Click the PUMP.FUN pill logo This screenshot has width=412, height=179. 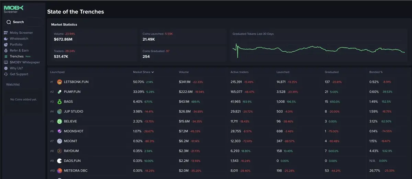pos(59,92)
